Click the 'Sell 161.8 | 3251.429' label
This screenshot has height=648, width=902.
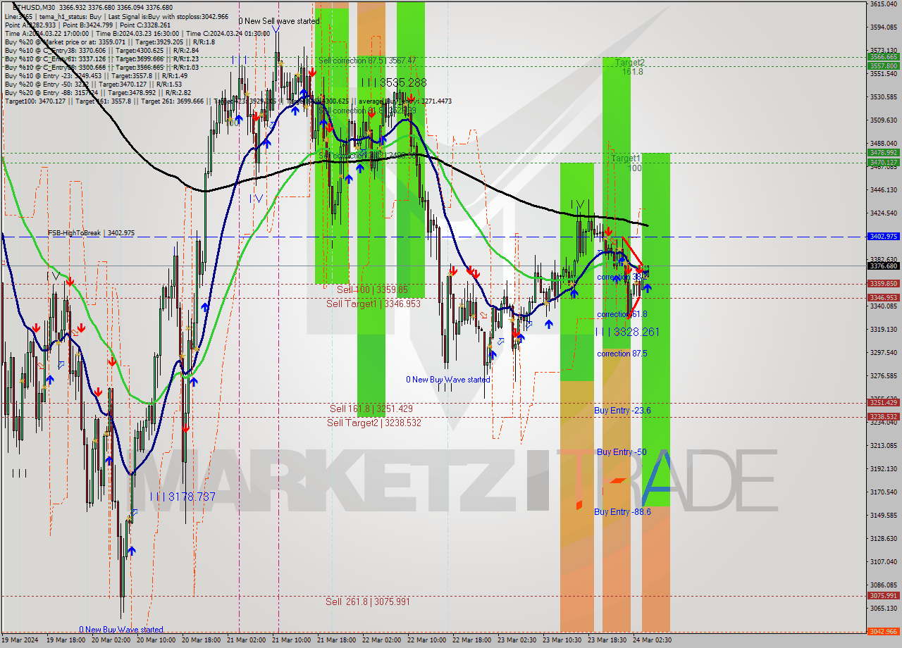pyautogui.click(x=371, y=409)
